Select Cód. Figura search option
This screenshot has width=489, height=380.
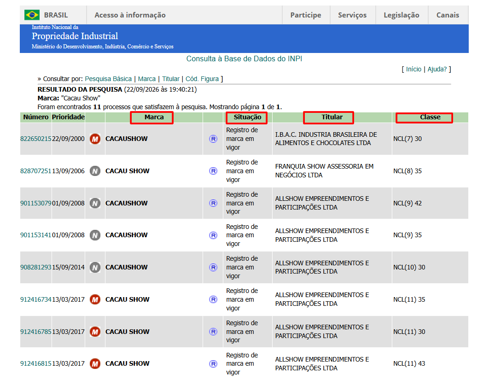(x=202, y=79)
